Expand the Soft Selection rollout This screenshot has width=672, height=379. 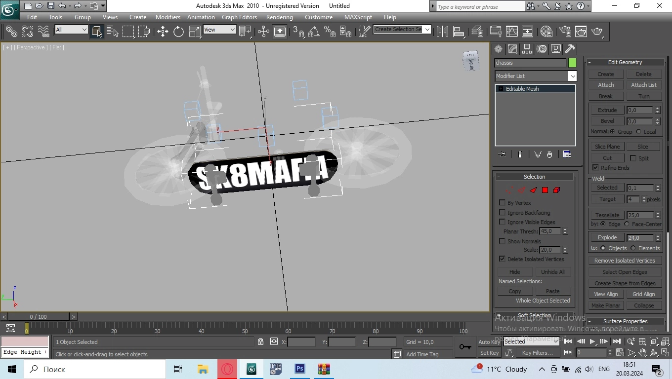[534, 315]
